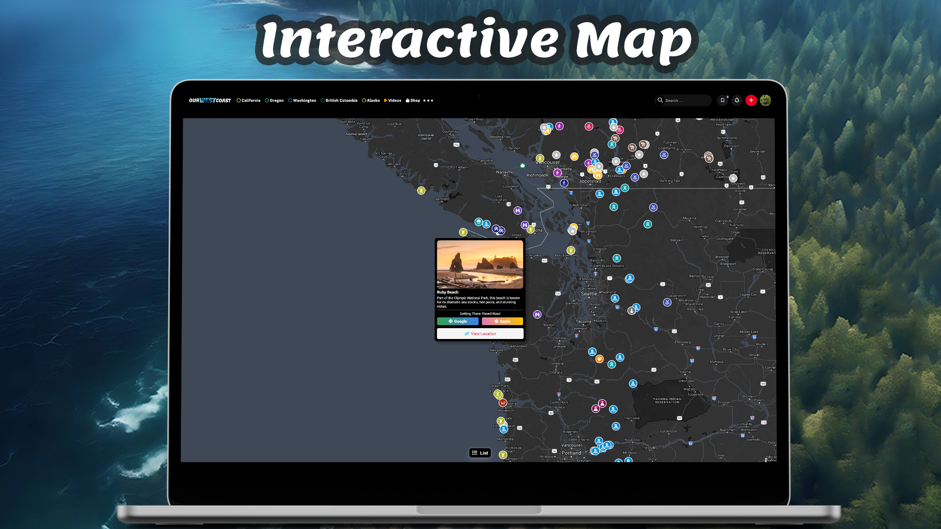The width and height of the screenshot is (941, 529).
Task: Open the Shop link
Action: point(413,100)
